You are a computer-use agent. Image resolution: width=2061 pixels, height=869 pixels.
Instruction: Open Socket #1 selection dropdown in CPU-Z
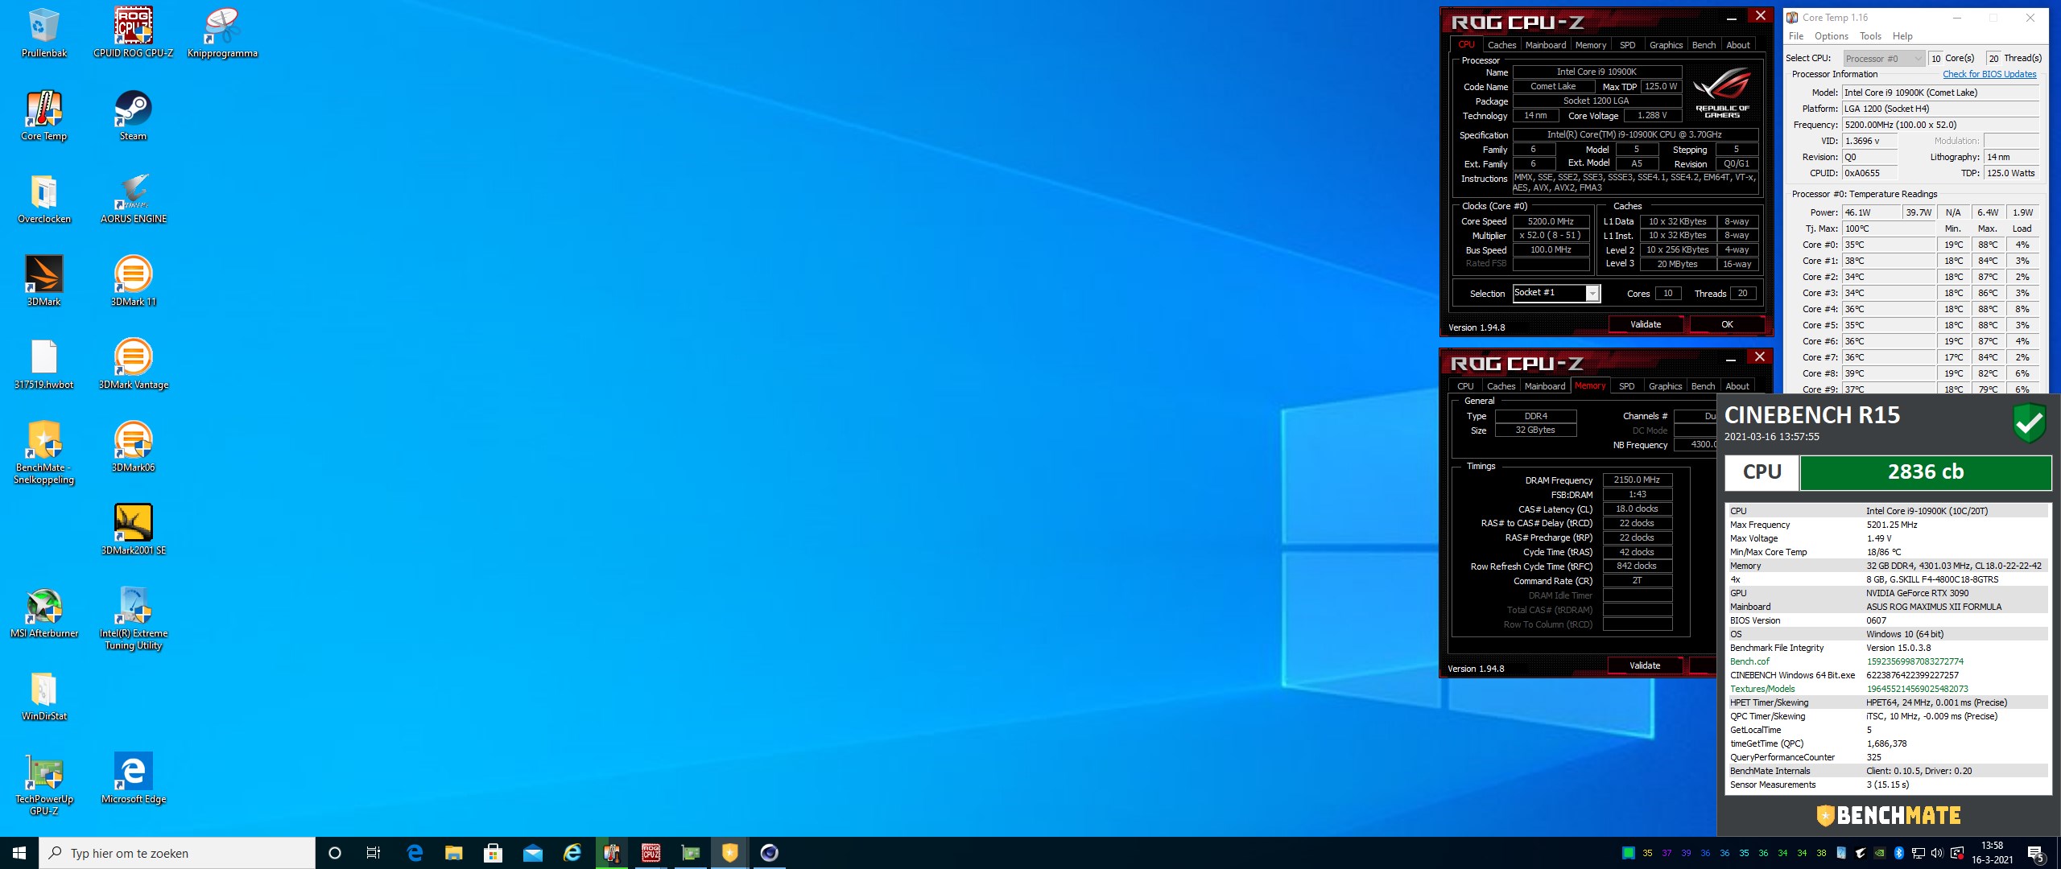tap(1556, 293)
